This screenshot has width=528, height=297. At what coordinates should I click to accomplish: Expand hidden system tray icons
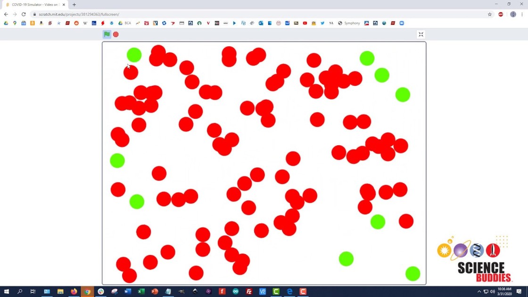pyautogui.click(x=479, y=292)
